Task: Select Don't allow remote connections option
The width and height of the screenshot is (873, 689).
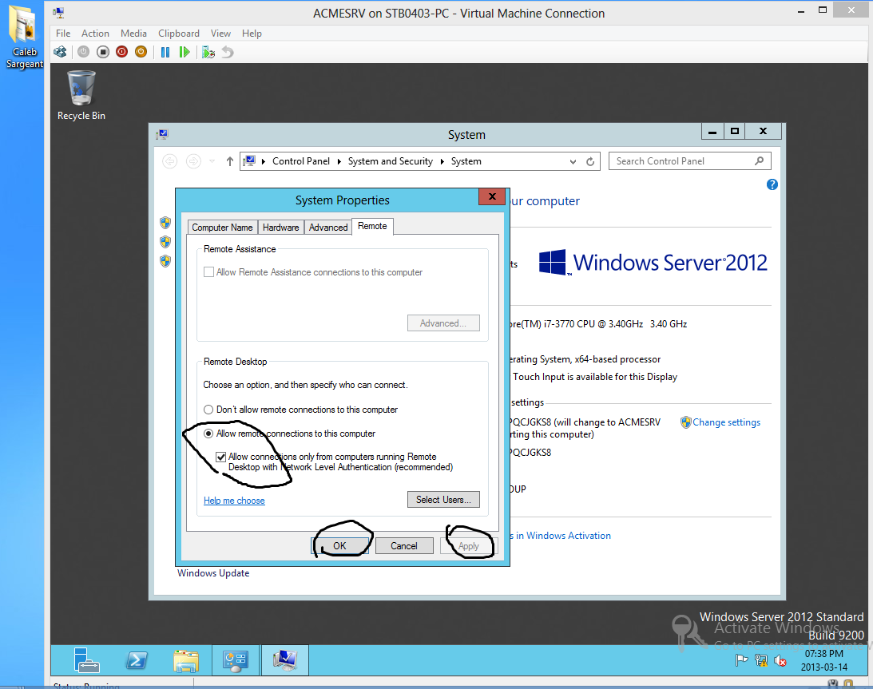Action: pyautogui.click(x=208, y=410)
